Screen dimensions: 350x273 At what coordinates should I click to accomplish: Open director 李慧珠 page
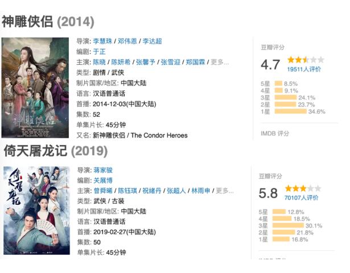(x=103, y=42)
